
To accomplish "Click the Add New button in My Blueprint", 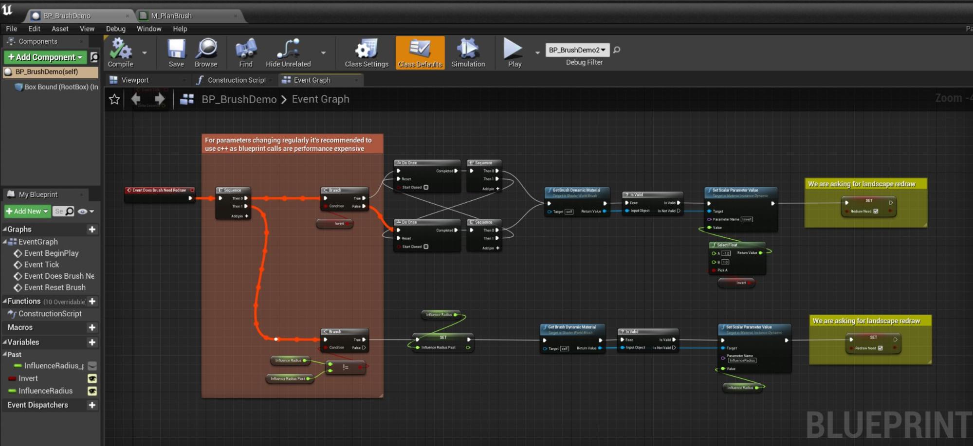I will click(x=27, y=211).
